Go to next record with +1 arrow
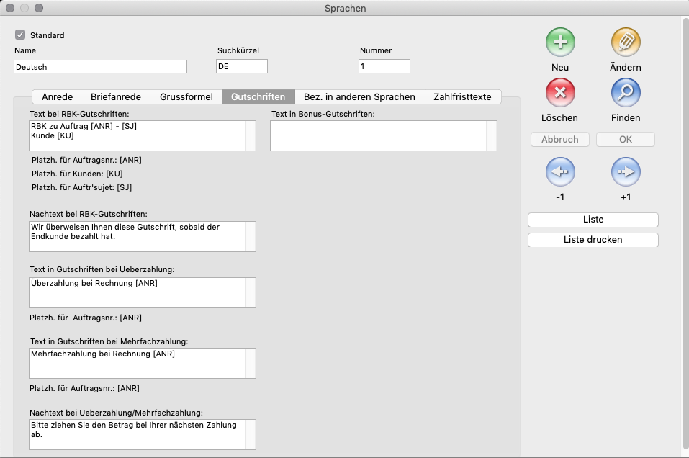The width and height of the screenshot is (689, 458). point(626,172)
